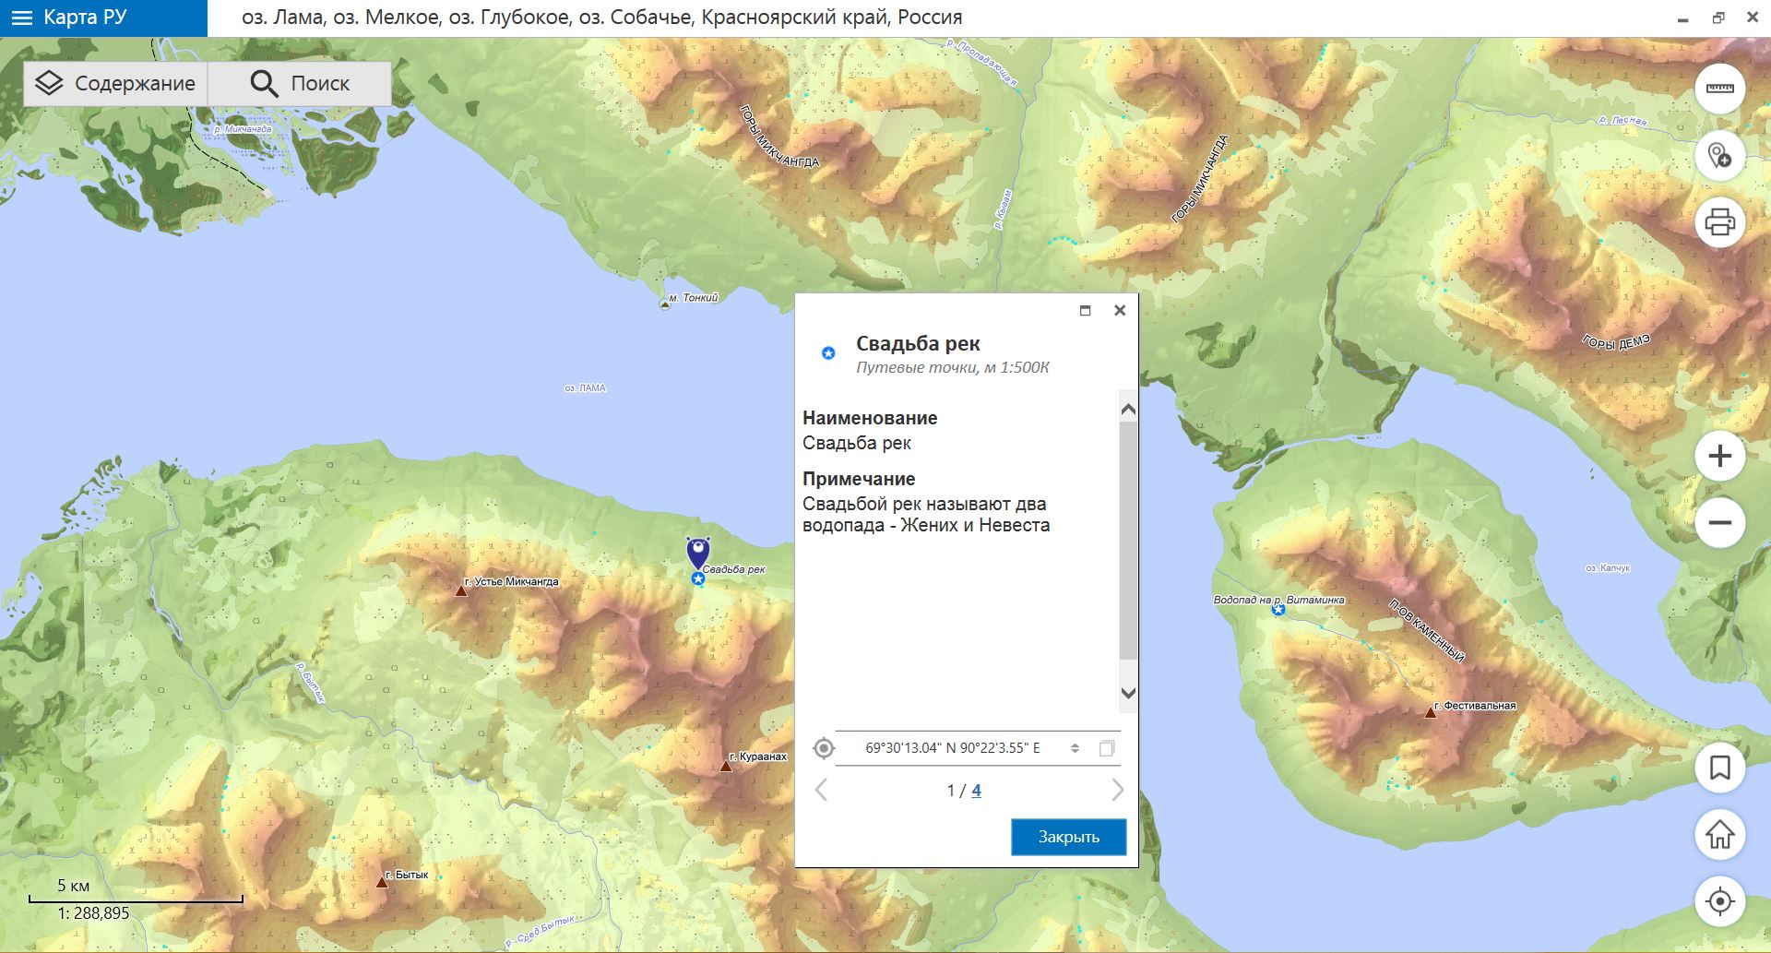Open the Поиск search panel
Viewport: 1771px width, 953px height.
[300, 84]
